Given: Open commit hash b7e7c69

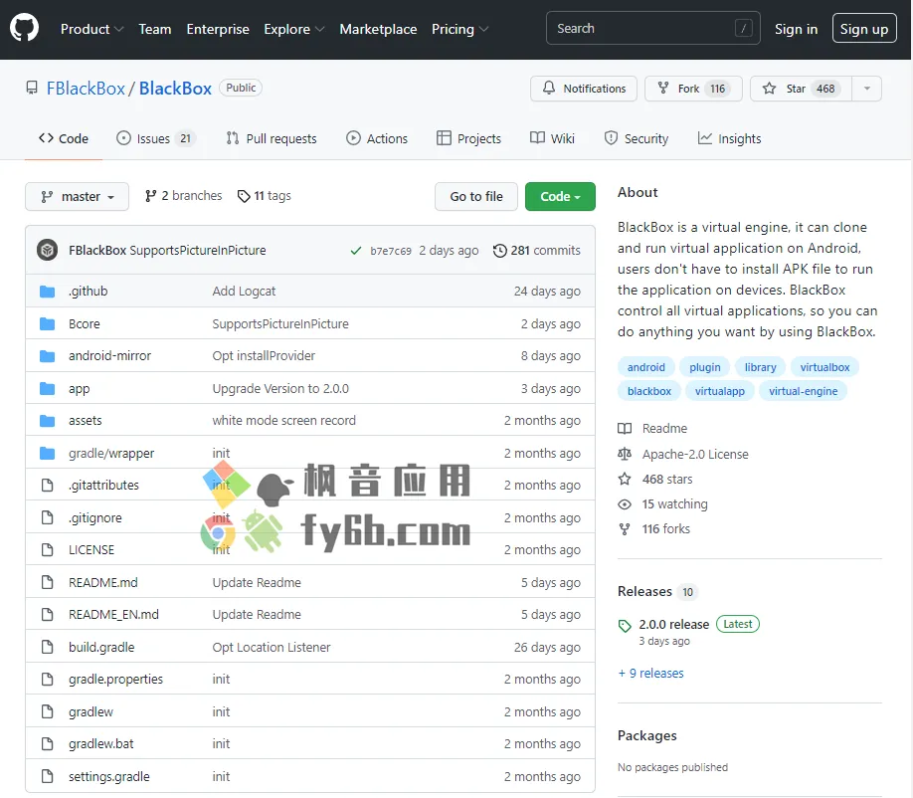Looking at the screenshot, I should pyautogui.click(x=391, y=251).
